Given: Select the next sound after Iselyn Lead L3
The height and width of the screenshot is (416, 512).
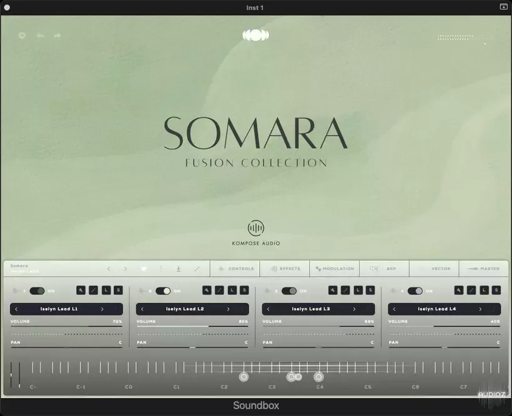Looking at the screenshot, I should (x=354, y=309).
